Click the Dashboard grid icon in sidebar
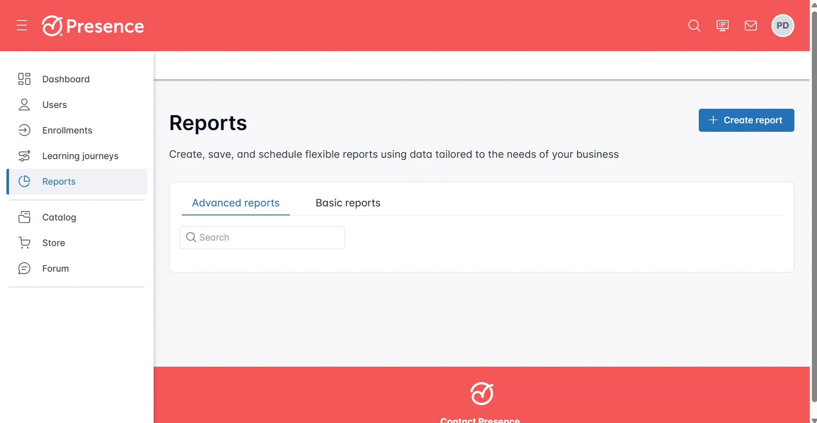Viewport: 817px width, 423px height. pyautogui.click(x=24, y=79)
